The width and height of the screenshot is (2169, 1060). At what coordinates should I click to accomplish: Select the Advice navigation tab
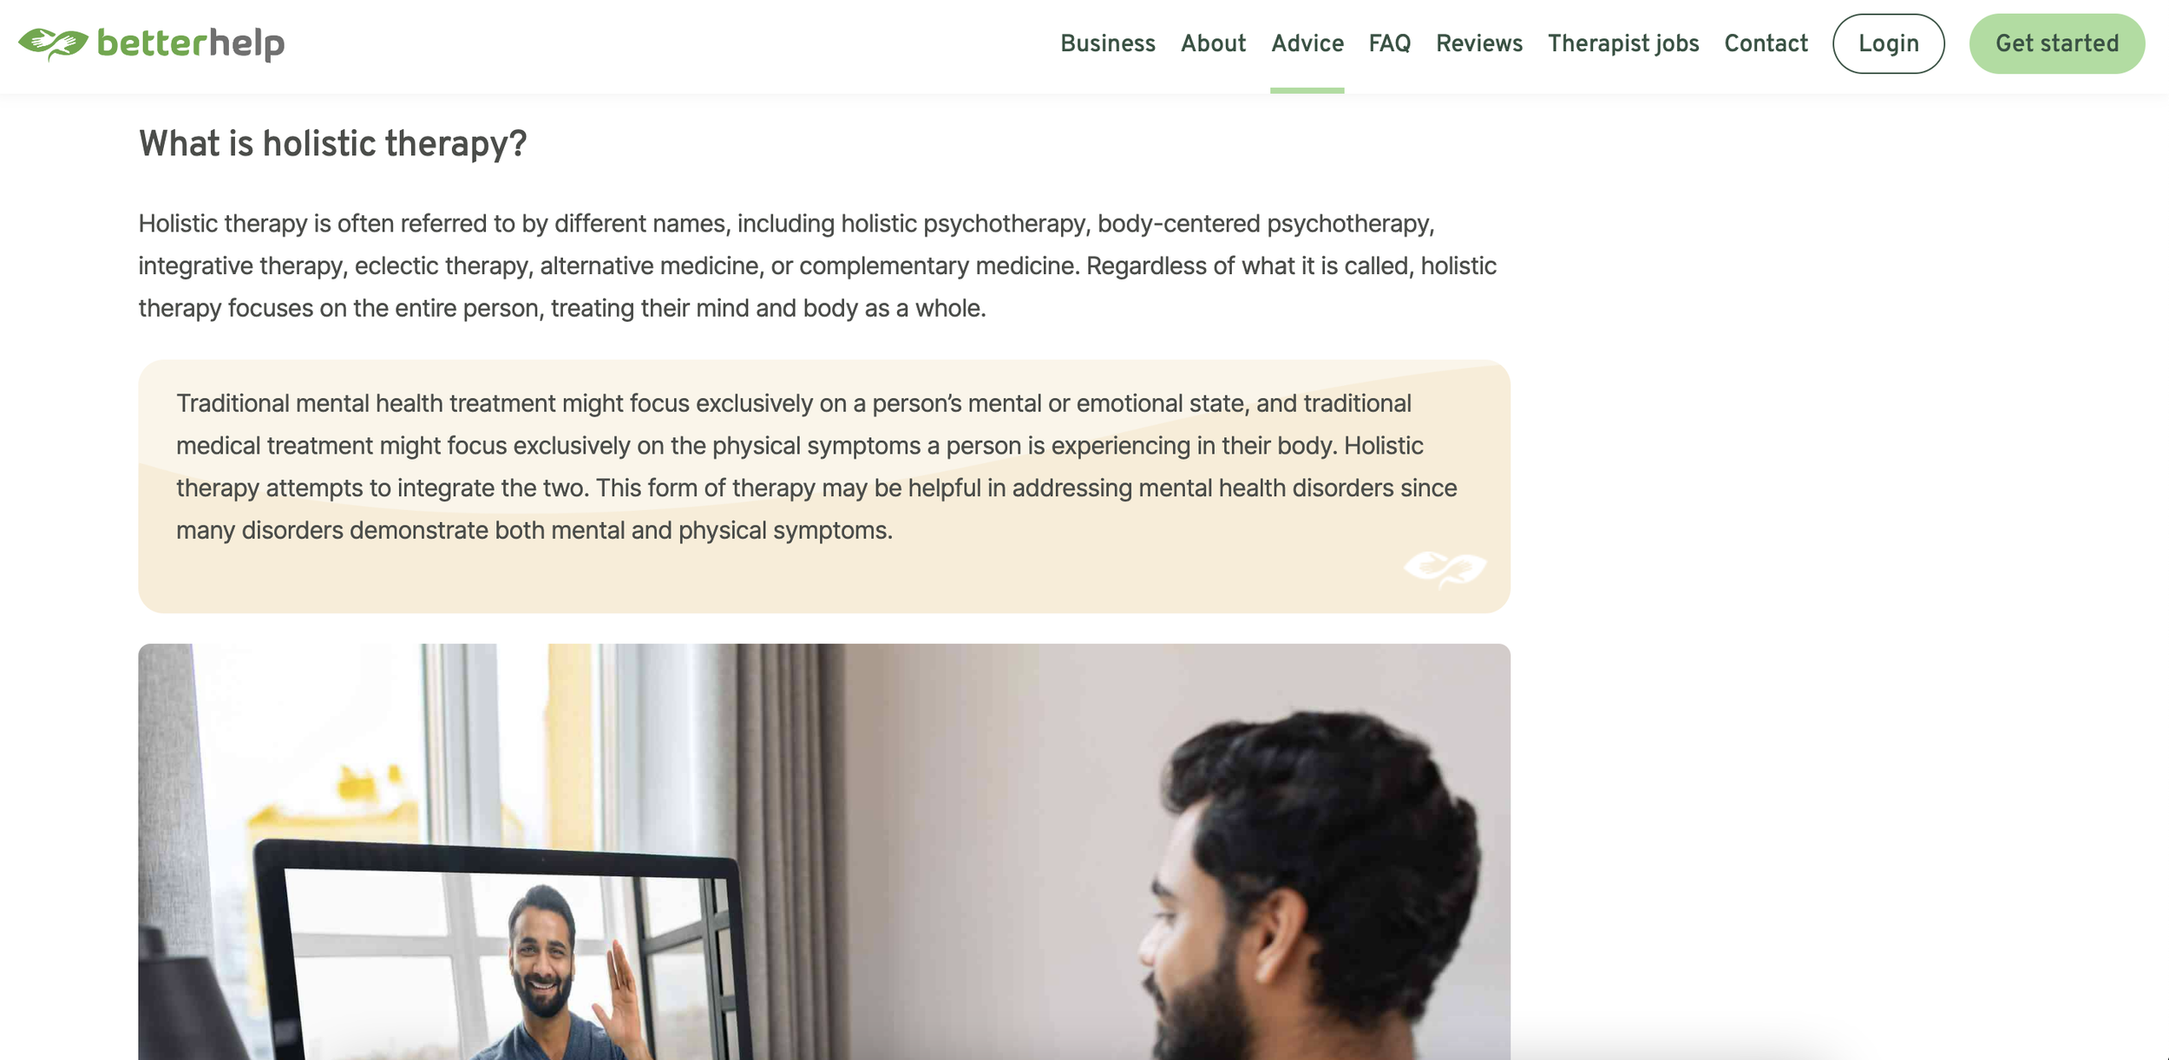pyautogui.click(x=1307, y=43)
